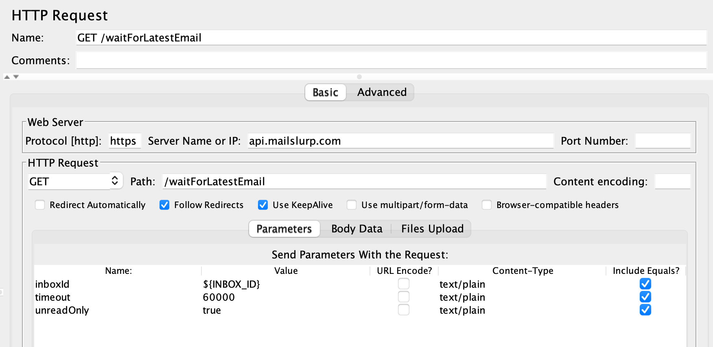The width and height of the screenshot is (713, 347).
Task: Click the Content encoding field
Action: [x=672, y=181]
